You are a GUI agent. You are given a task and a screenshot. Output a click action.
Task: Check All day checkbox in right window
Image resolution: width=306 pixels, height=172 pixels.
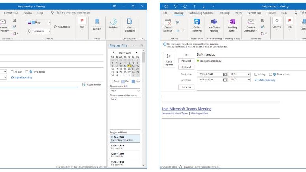click(x=256, y=74)
